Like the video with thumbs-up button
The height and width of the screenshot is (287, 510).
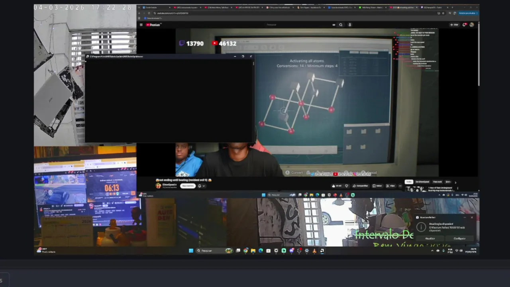[337, 186]
